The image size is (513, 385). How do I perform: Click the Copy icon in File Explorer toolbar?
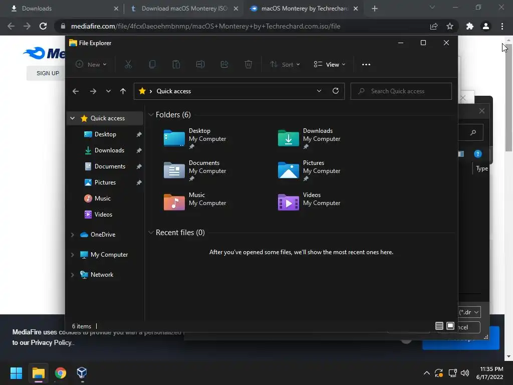152,65
